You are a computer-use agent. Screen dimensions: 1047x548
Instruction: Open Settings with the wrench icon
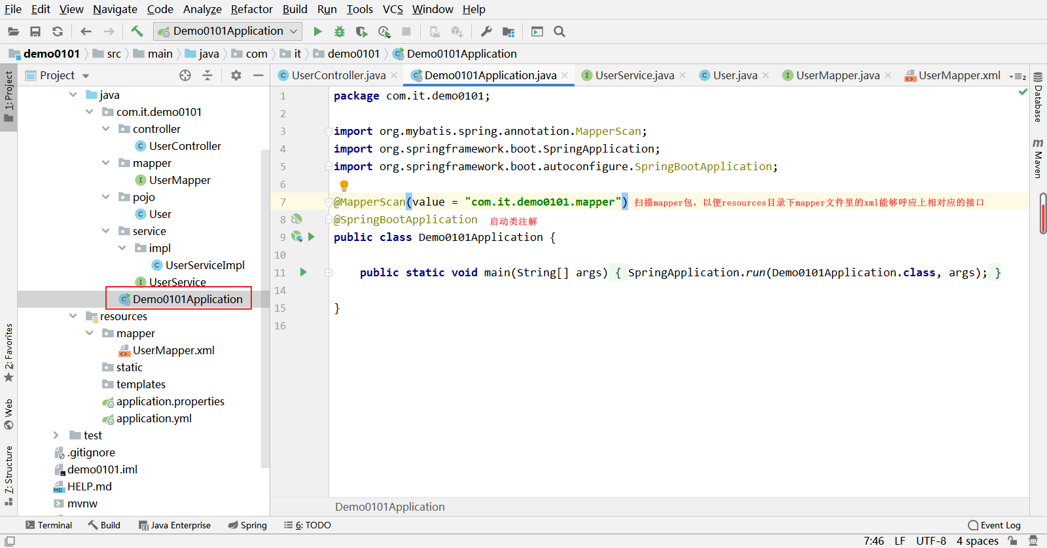pyautogui.click(x=486, y=31)
